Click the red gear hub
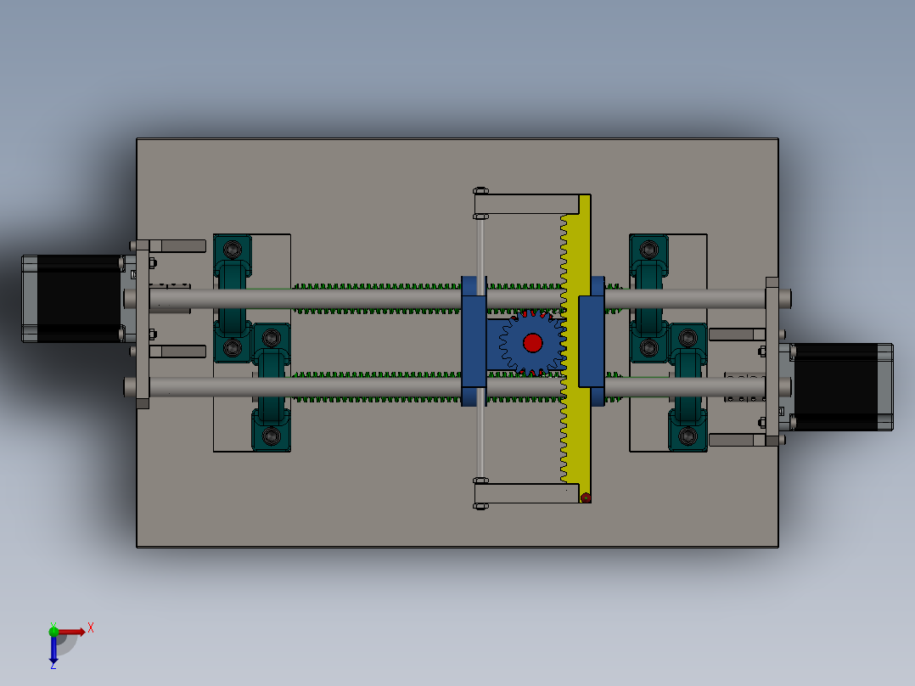Image resolution: width=915 pixels, height=686 pixels. pyautogui.click(x=532, y=343)
